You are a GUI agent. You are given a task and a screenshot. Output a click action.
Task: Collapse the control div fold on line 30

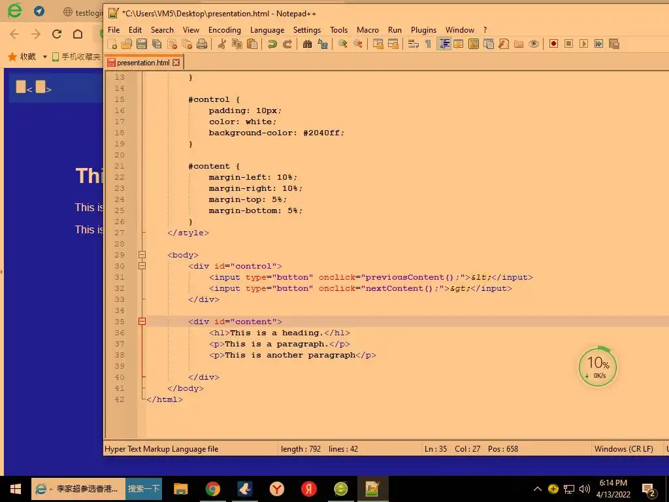coord(142,266)
